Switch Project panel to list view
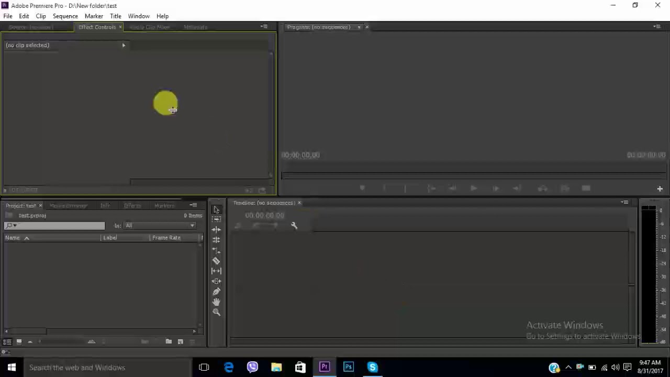 pos(7,342)
